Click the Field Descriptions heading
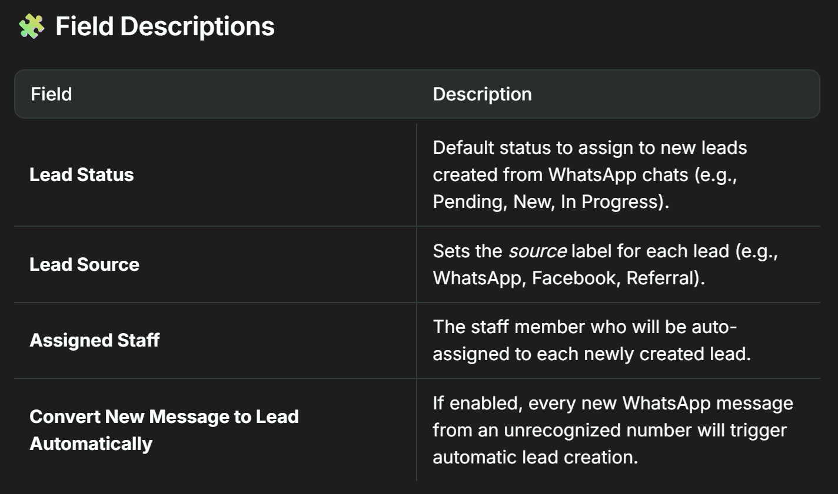This screenshot has height=494, width=838. pos(165,26)
